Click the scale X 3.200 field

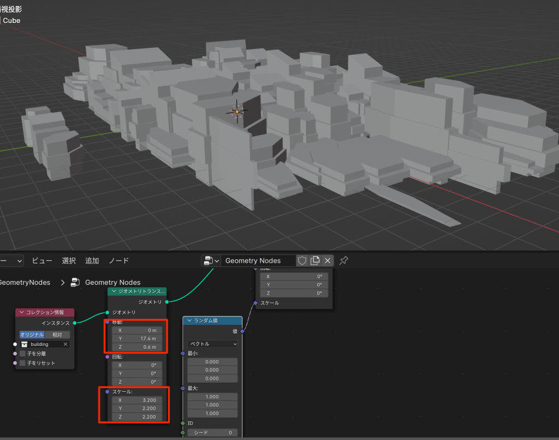point(137,400)
